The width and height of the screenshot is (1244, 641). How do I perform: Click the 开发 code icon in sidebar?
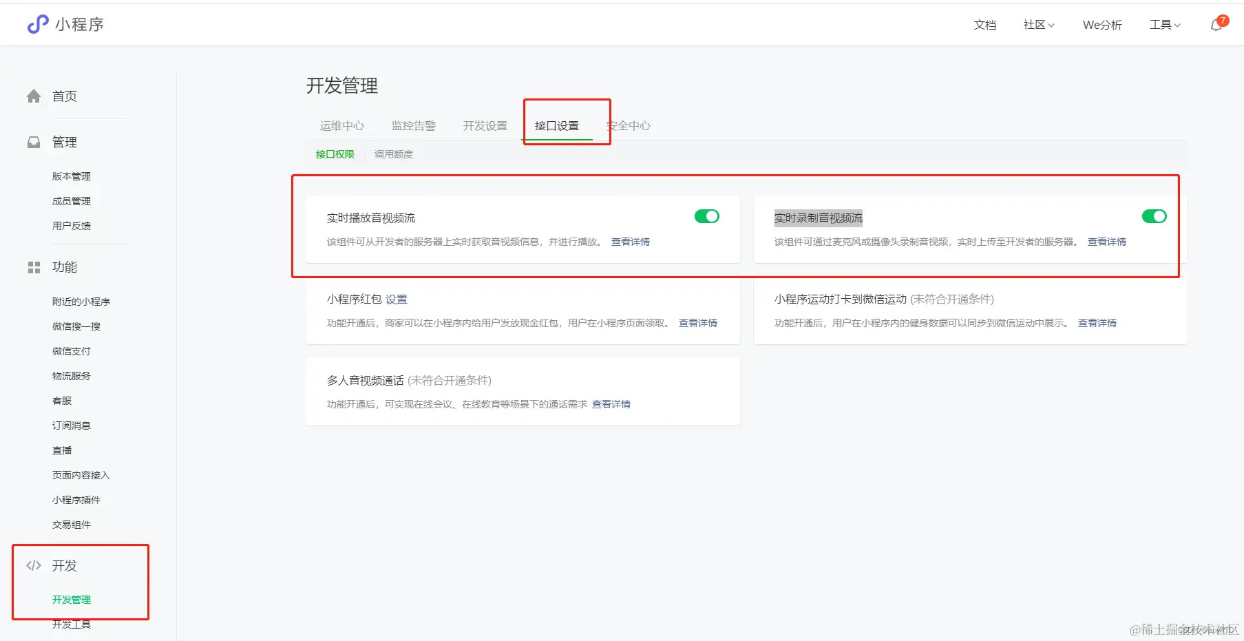click(33, 565)
